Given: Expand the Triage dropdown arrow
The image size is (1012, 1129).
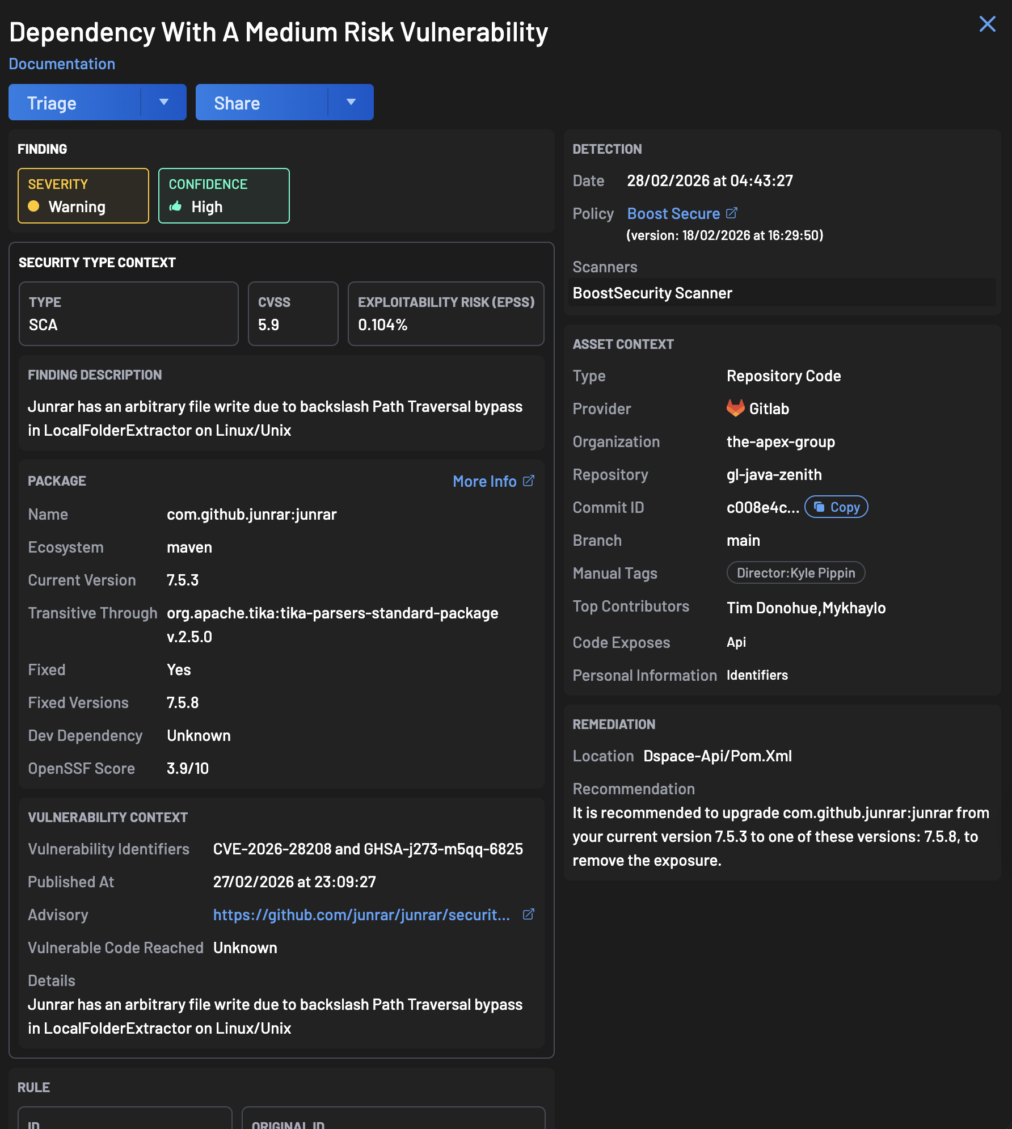Looking at the screenshot, I should (x=164, y=102).
